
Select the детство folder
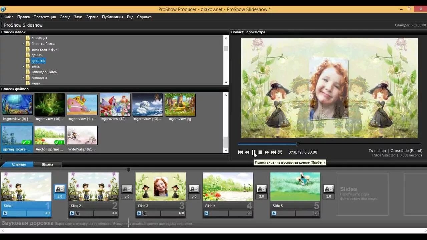pos(38,61)
